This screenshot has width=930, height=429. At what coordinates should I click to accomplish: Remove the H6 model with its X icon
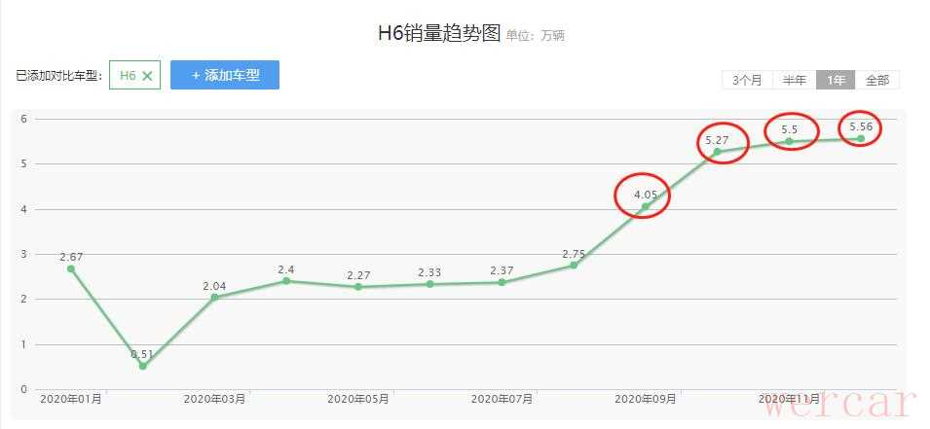click(x=148, y=76)
